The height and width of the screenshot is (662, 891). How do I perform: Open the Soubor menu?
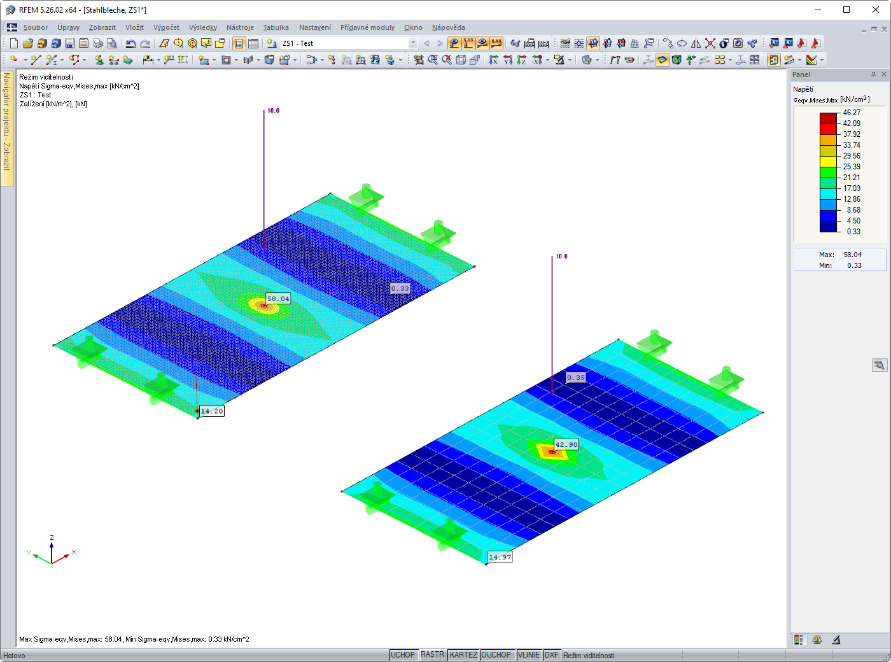(36, 27)
